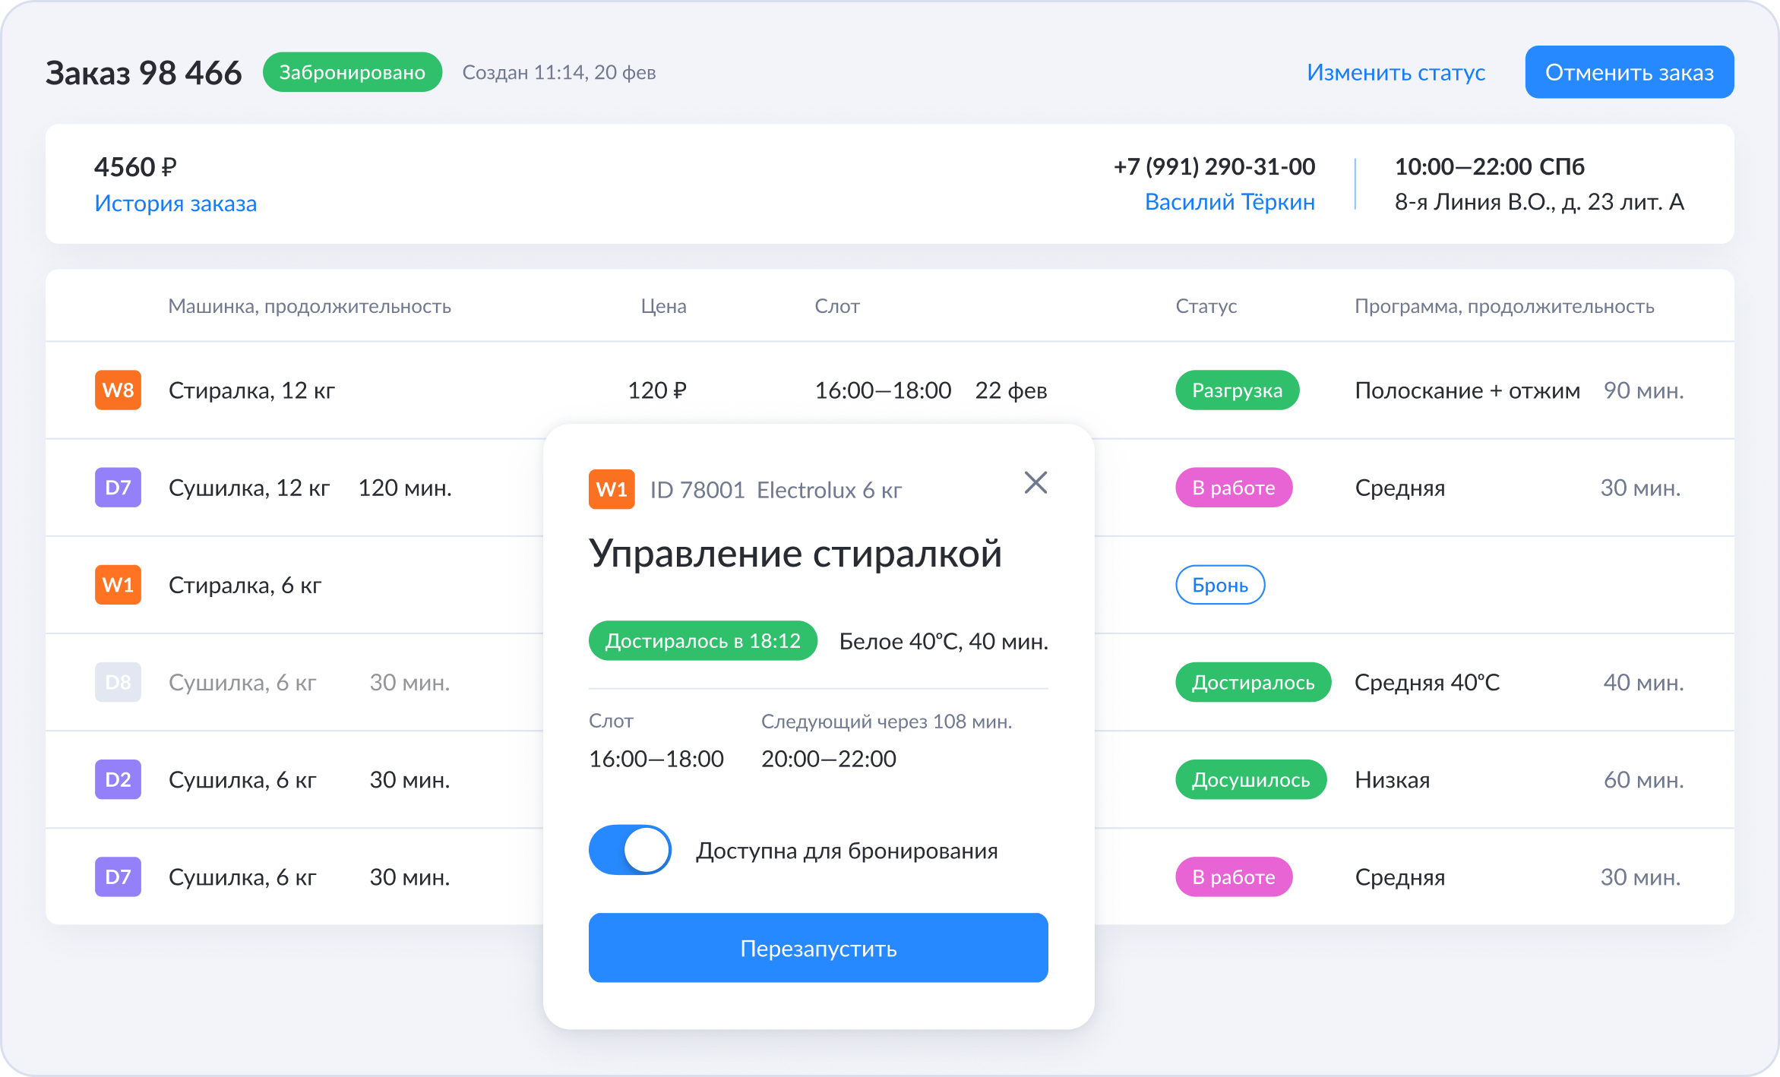Click the Забронировано order status badge

click(352, 72)
